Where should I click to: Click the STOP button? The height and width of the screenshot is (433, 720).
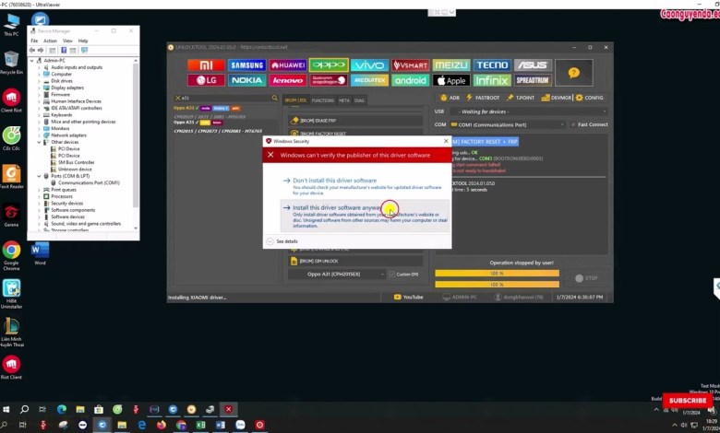coord(586,278)
